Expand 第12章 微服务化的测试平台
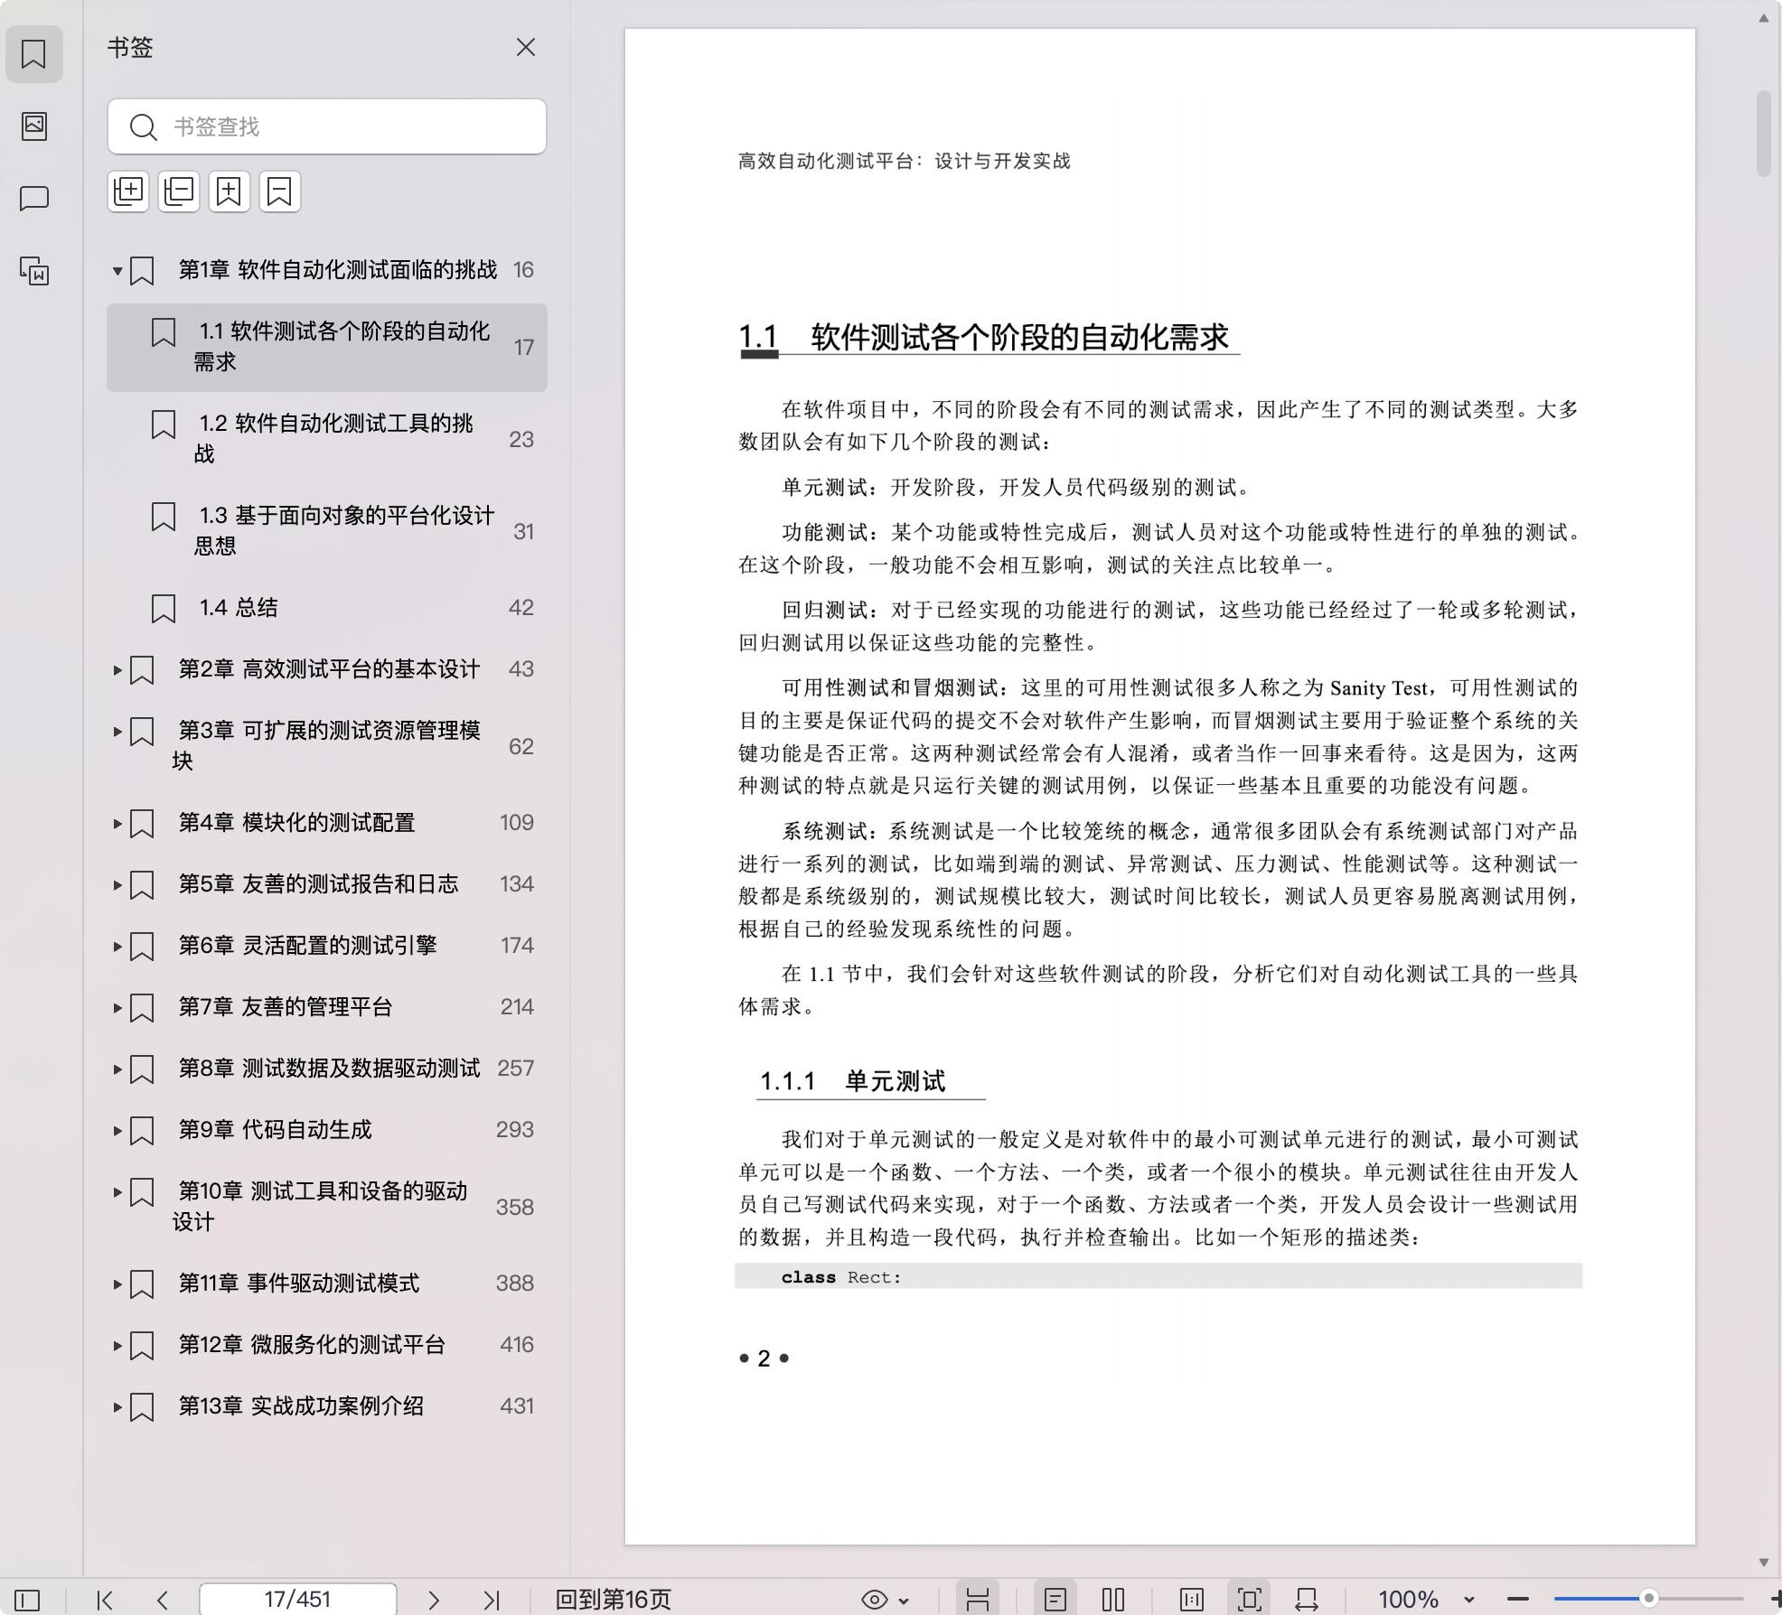Screen dimensions: 1782x1615 tap(117, 1345)
